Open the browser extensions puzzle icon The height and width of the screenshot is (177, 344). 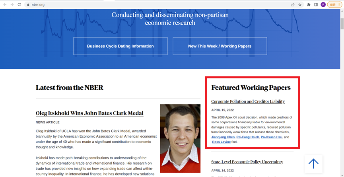pyautogui.click(x=309, y=5)
